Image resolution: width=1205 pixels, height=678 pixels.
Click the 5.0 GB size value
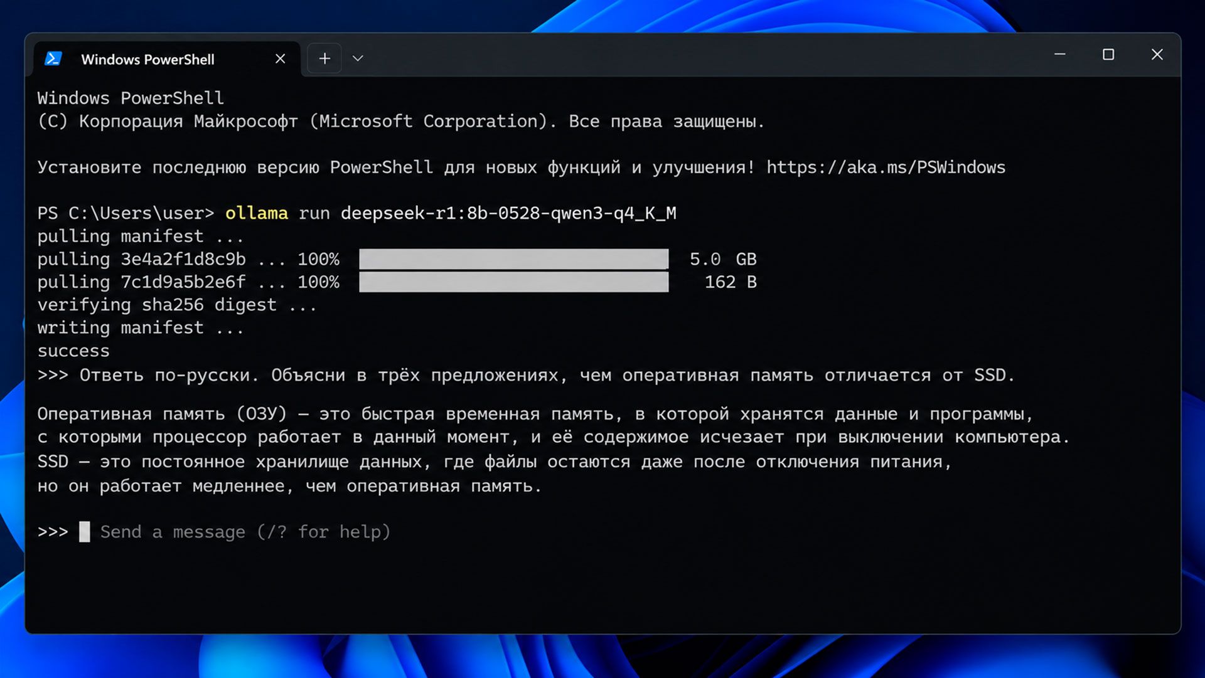click(723, 259)
